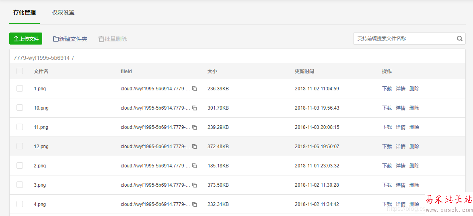Image resolution: width=473 pixels, height=216 pixels.
Task: Copy the fileid of 4.png
Action: [195, 204]
